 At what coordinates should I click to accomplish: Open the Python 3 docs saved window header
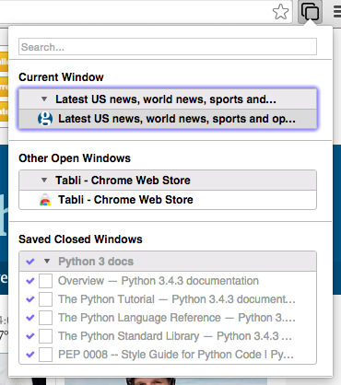click(168, 262)
